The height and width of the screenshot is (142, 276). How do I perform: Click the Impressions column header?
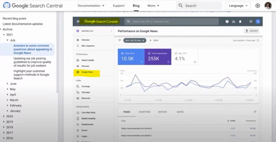tap(251, 121)
